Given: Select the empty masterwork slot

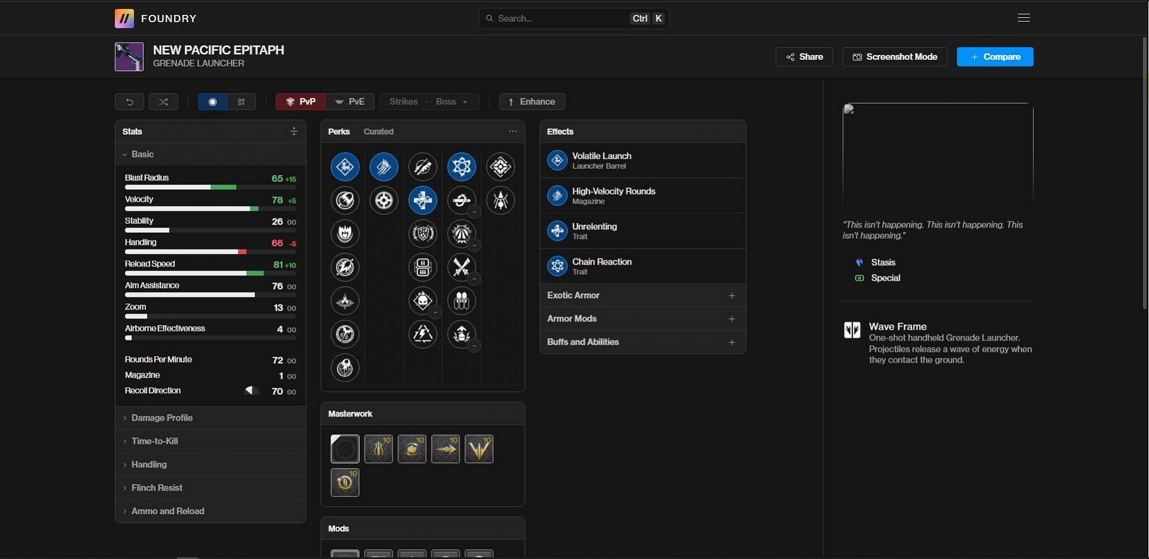Looking at the screenshot, I should click(x=345, y=449).
